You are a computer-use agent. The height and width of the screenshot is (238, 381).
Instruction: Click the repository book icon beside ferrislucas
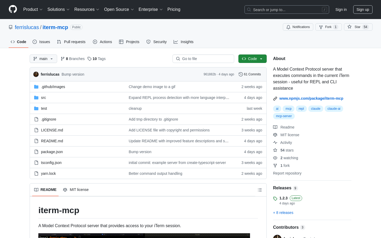[11, 27]
